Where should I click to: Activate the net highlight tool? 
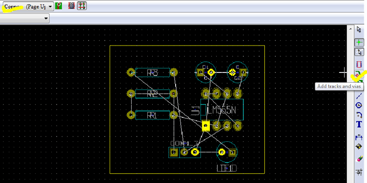pyautogui.click(x=359, y=43)
